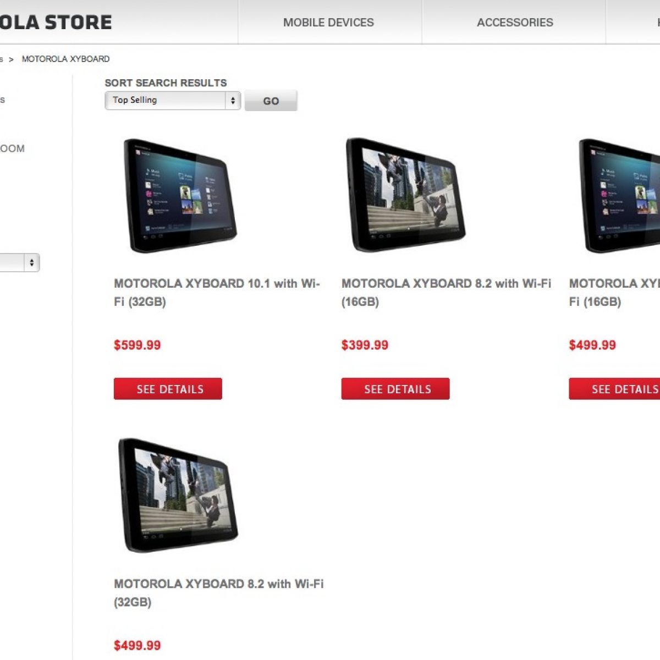Screen dimensions: 660x660
Task: Open the third tablet's 16GB title link
Action: click(x=614, y=293)
